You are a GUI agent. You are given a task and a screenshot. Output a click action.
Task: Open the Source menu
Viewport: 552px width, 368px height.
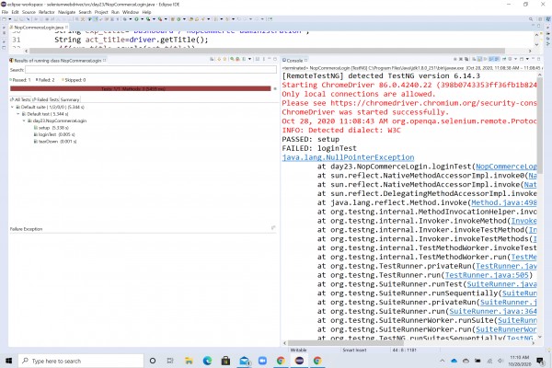point(29,12)
